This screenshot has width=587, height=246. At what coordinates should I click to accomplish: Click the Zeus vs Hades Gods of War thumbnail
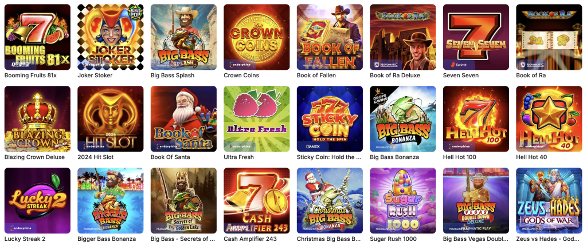[x=549, y=201]
